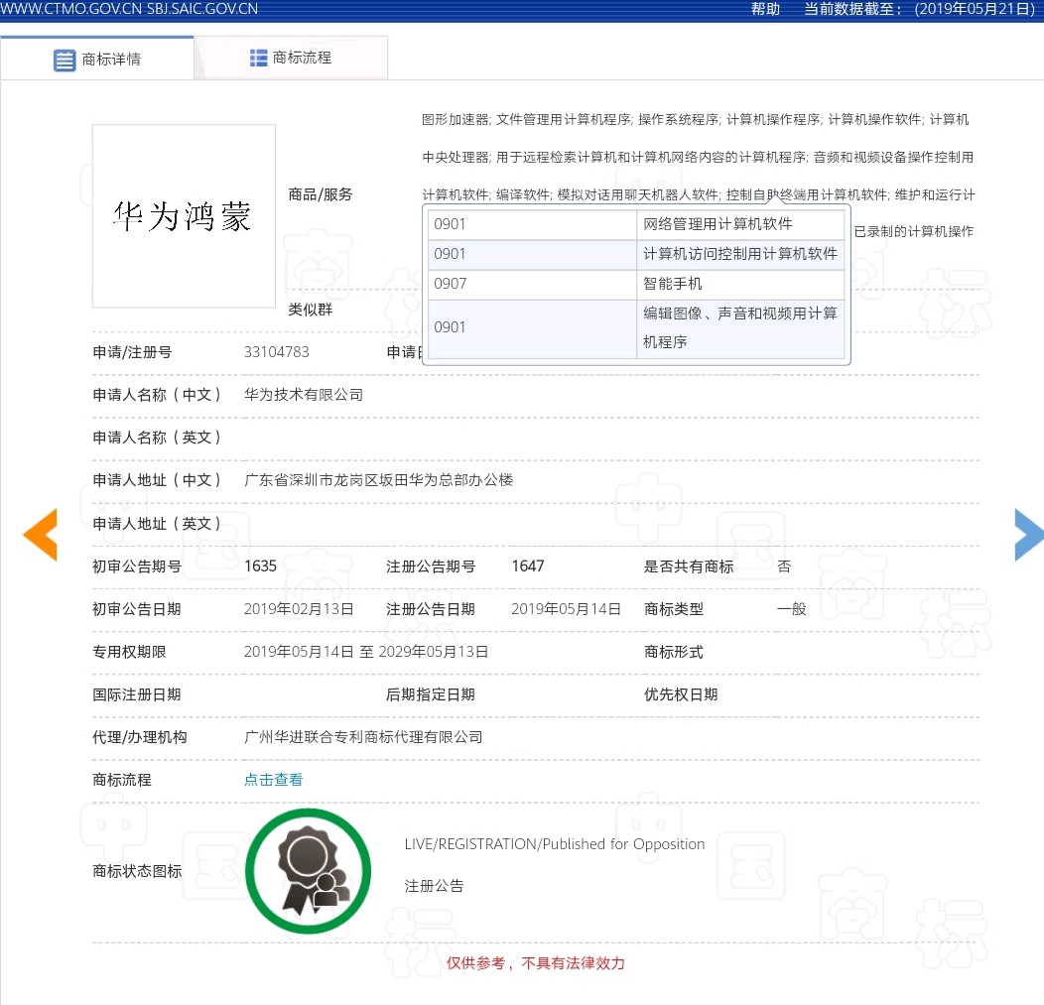The image size is (1044, 1005).
Task: Select registration date 2019年05月14日 next to 注册公告日期
Action: pos(566,609)
